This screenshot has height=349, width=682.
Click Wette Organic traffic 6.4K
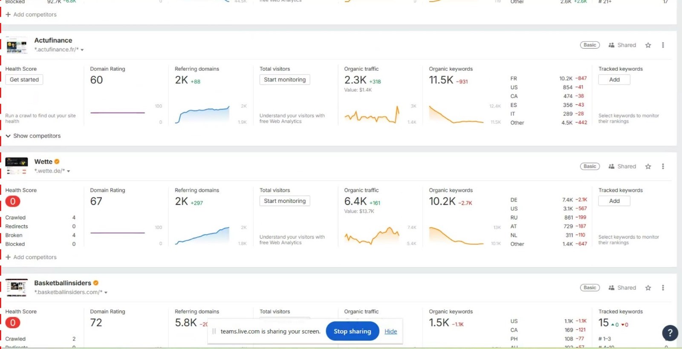355,202
